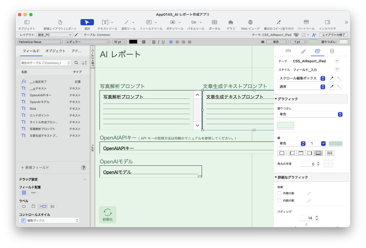Screen dimensions: 366x248
Task: Enable the inner shadow checkbox
Action: 279,201
